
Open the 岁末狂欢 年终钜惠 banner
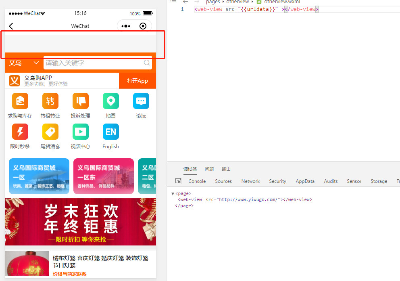[x=80, y=222]
